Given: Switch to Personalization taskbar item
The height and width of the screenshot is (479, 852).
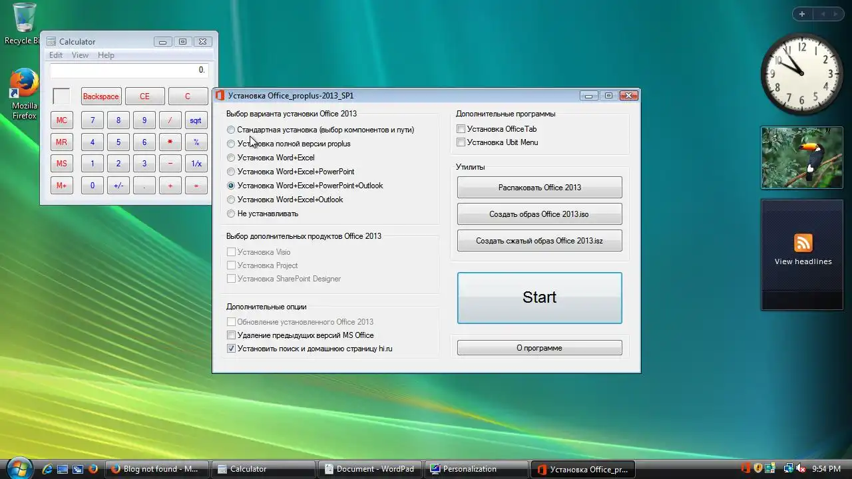Looking at the screenshot, I should pos(476,469).
